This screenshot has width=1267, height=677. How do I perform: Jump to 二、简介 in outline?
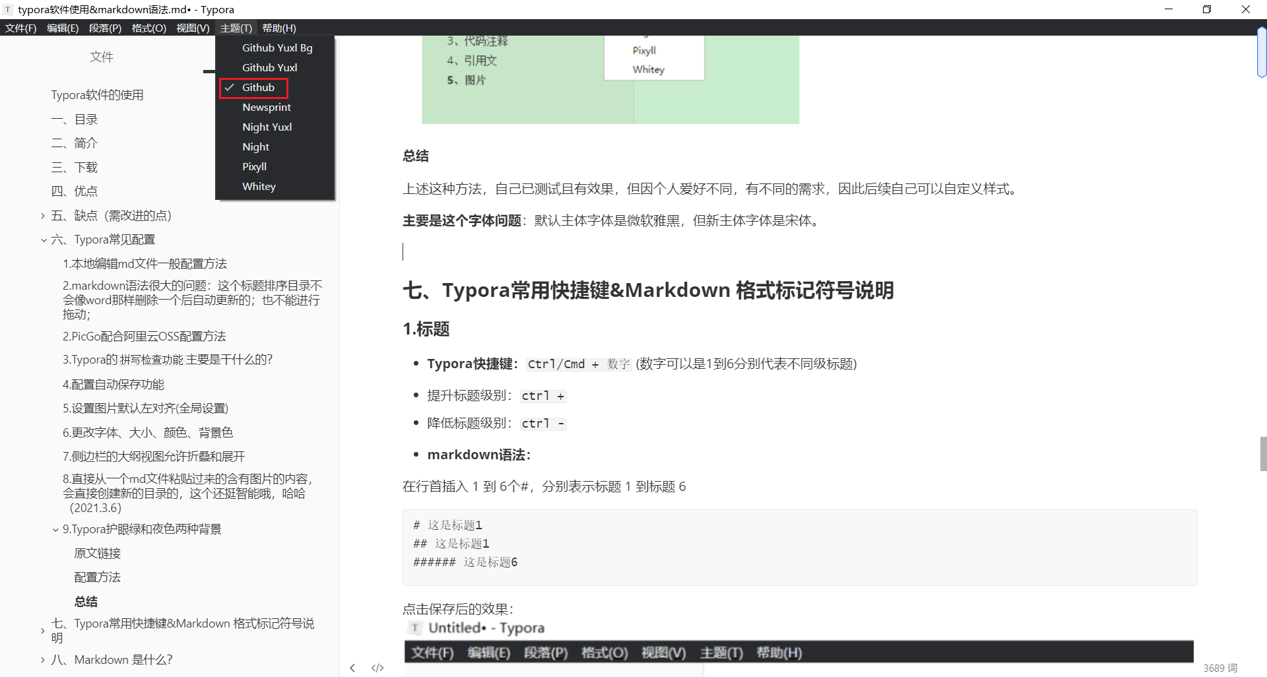[75, 143]
